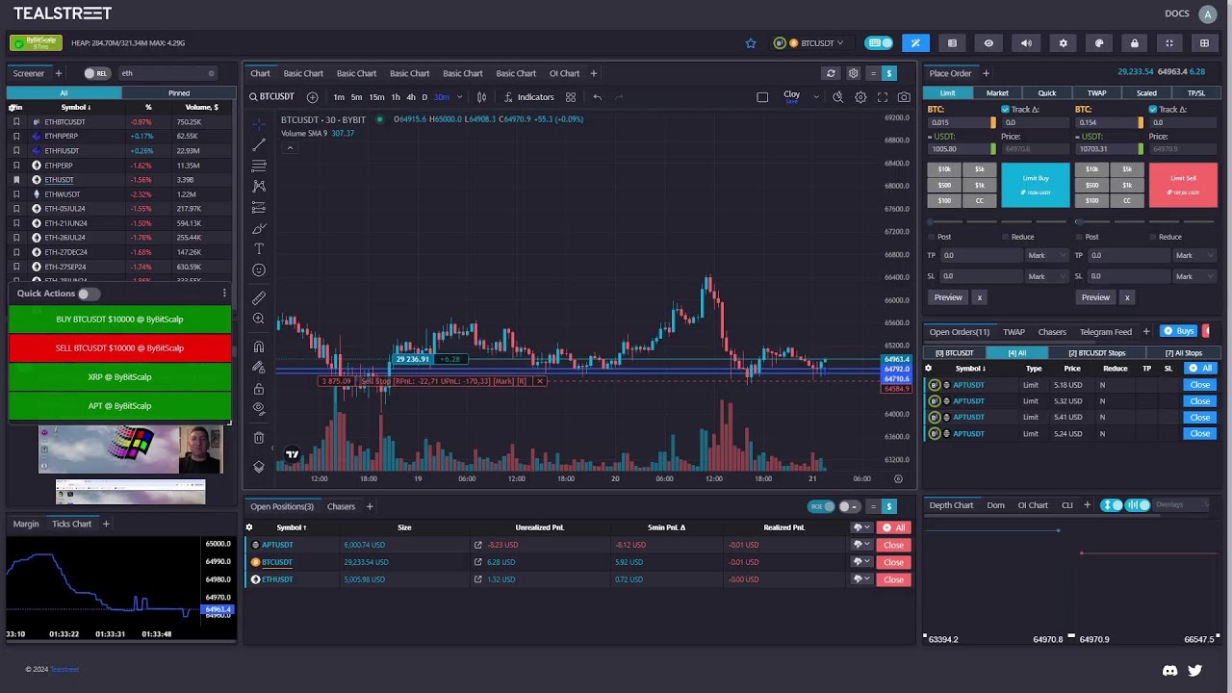Screen dimensions: 1232x693
Task: Toggle the ROE switch in positions panel
Action: tap(822, 506)
